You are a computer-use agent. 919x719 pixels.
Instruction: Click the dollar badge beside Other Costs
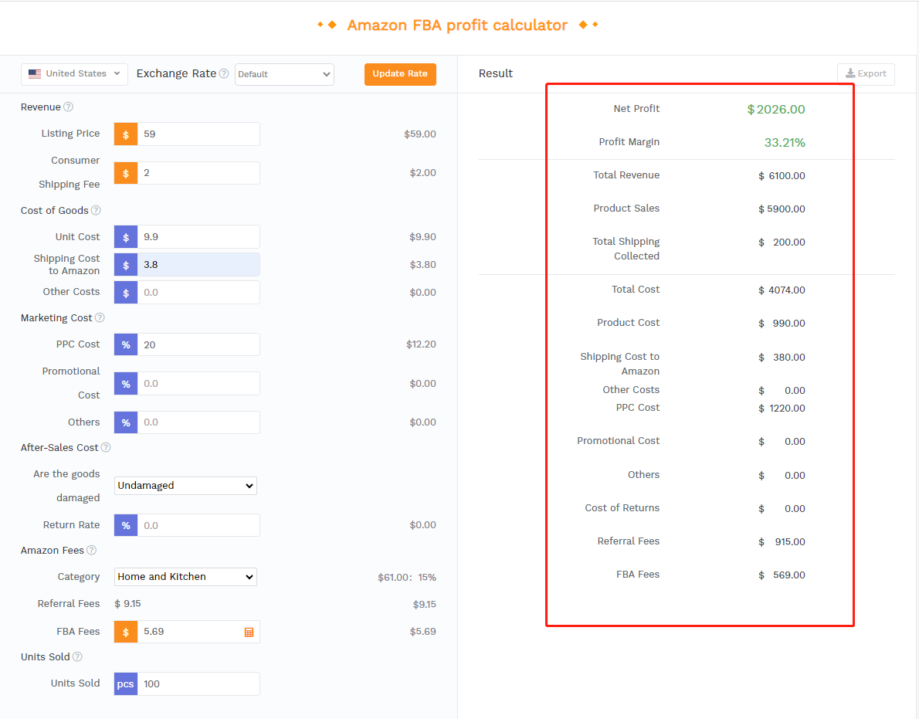click(125, 293)
